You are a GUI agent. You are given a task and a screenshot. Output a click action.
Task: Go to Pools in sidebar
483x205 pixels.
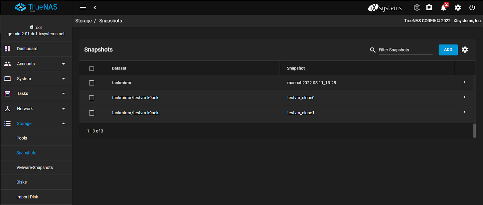point(22,138)
